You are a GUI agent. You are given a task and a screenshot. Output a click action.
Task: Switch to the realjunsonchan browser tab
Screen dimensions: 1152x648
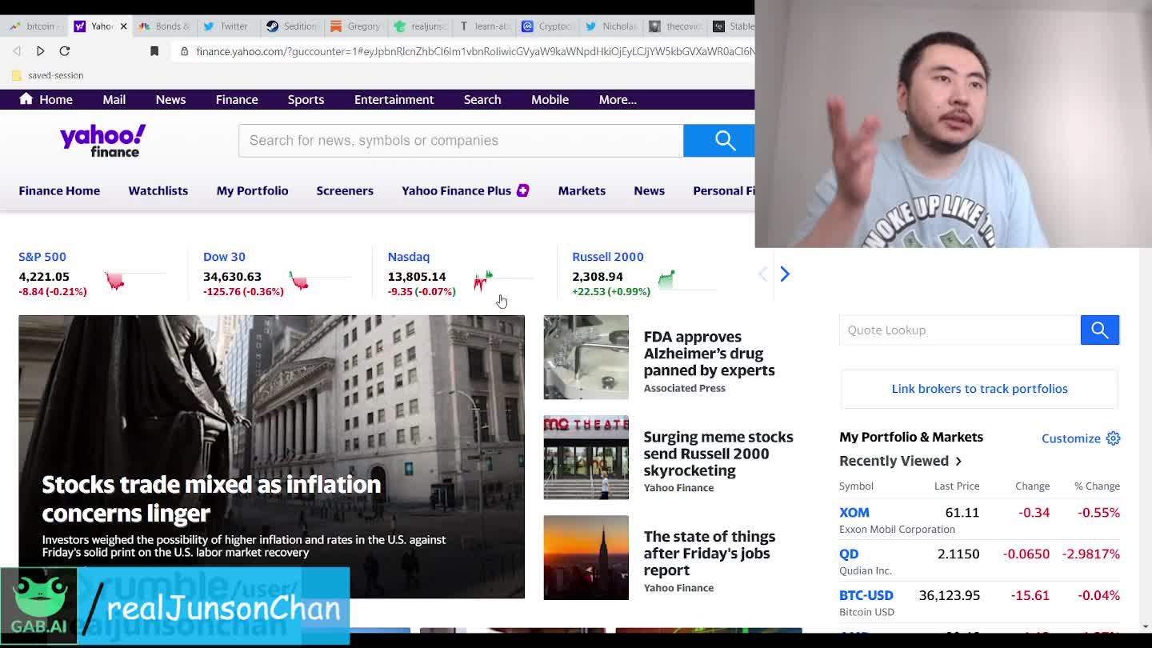(421, 26)
